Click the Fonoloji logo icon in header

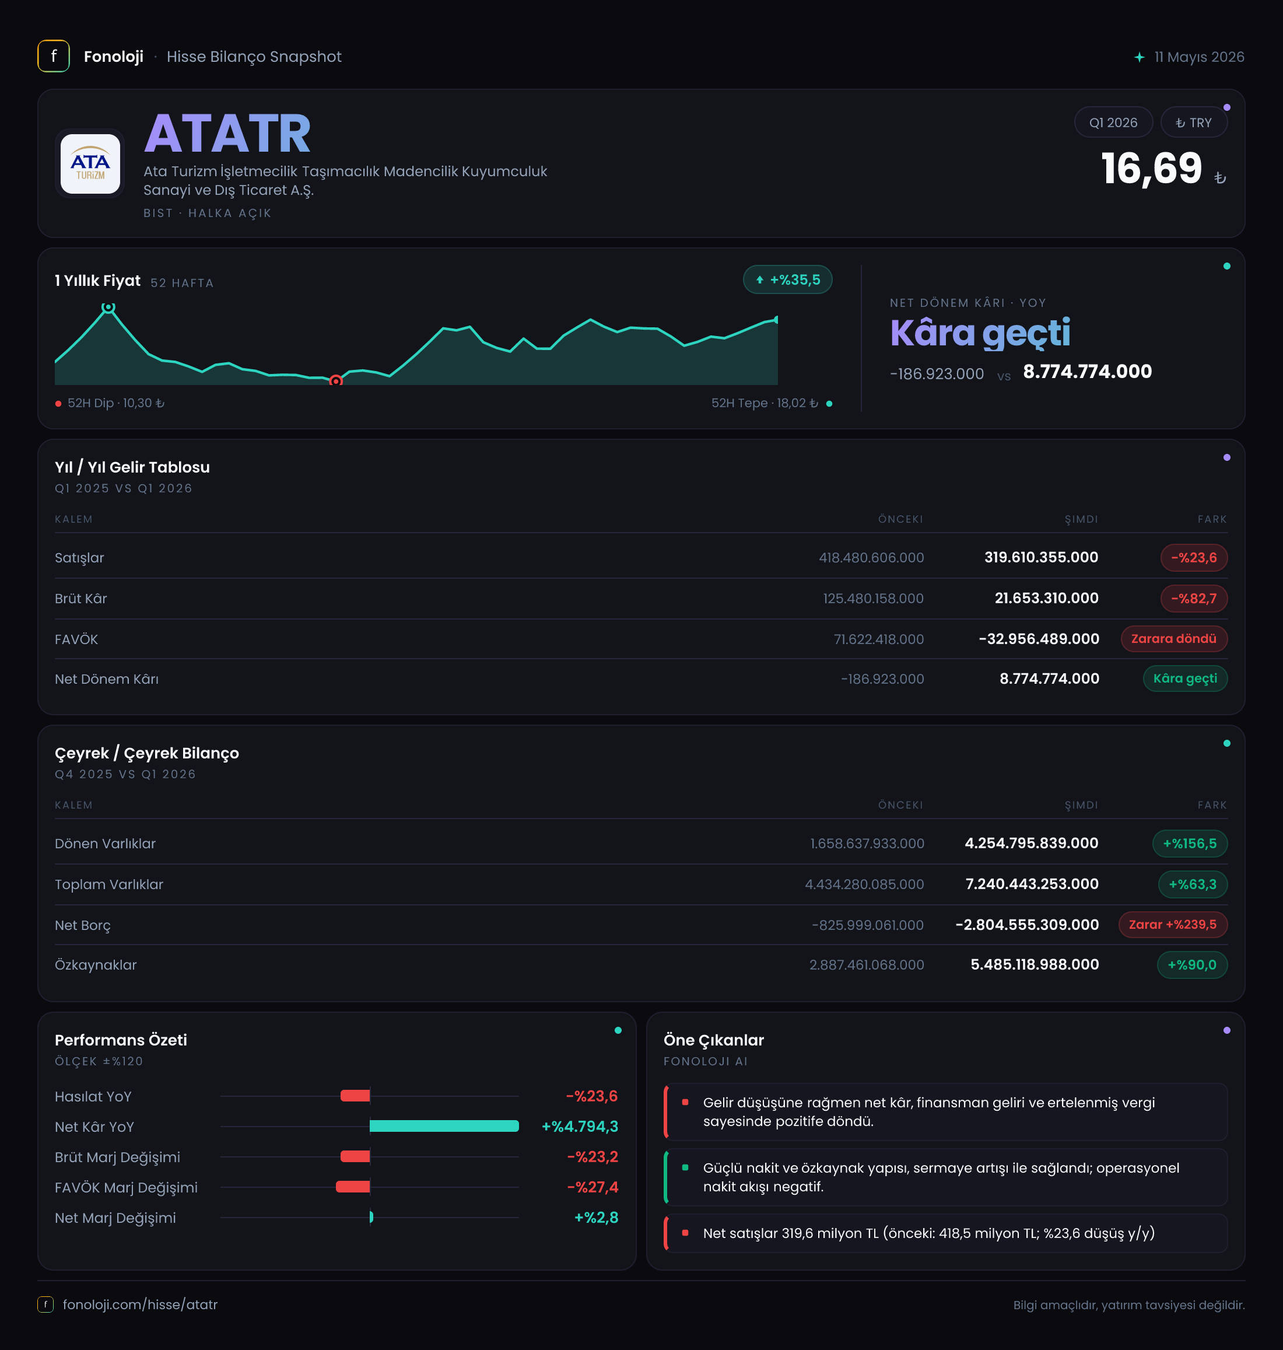tap(53, 56)
